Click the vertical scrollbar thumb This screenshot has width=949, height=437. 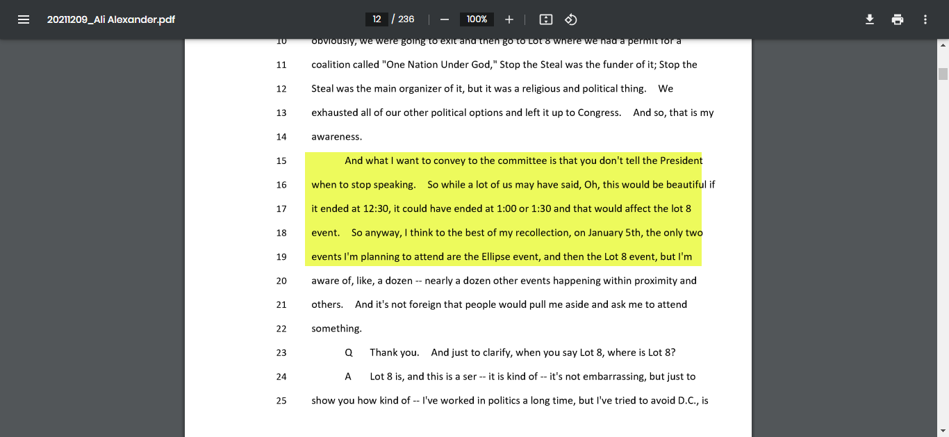tap(943, 74)
